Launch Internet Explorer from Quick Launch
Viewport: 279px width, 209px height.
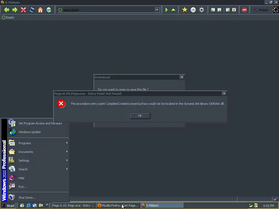[28, 205]
